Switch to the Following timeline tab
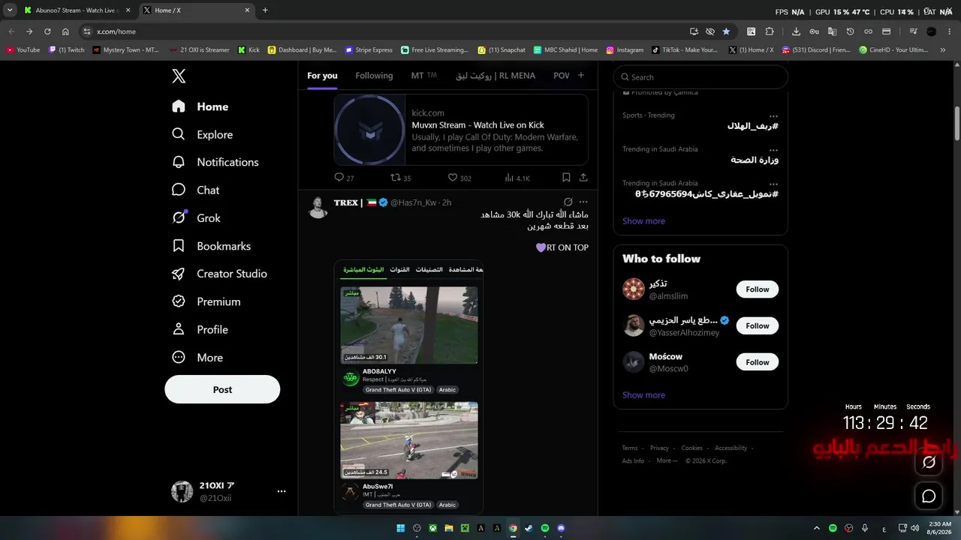 click(374, 76)
